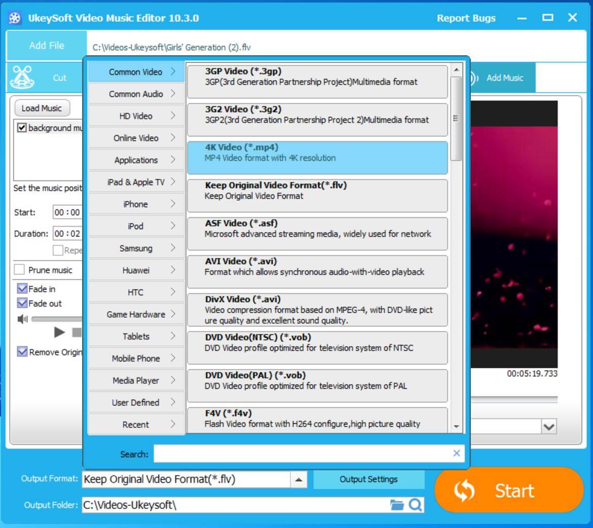Expand the Online Video category
The height and width of the screenshot is (528, 593).
click(136, 138)
